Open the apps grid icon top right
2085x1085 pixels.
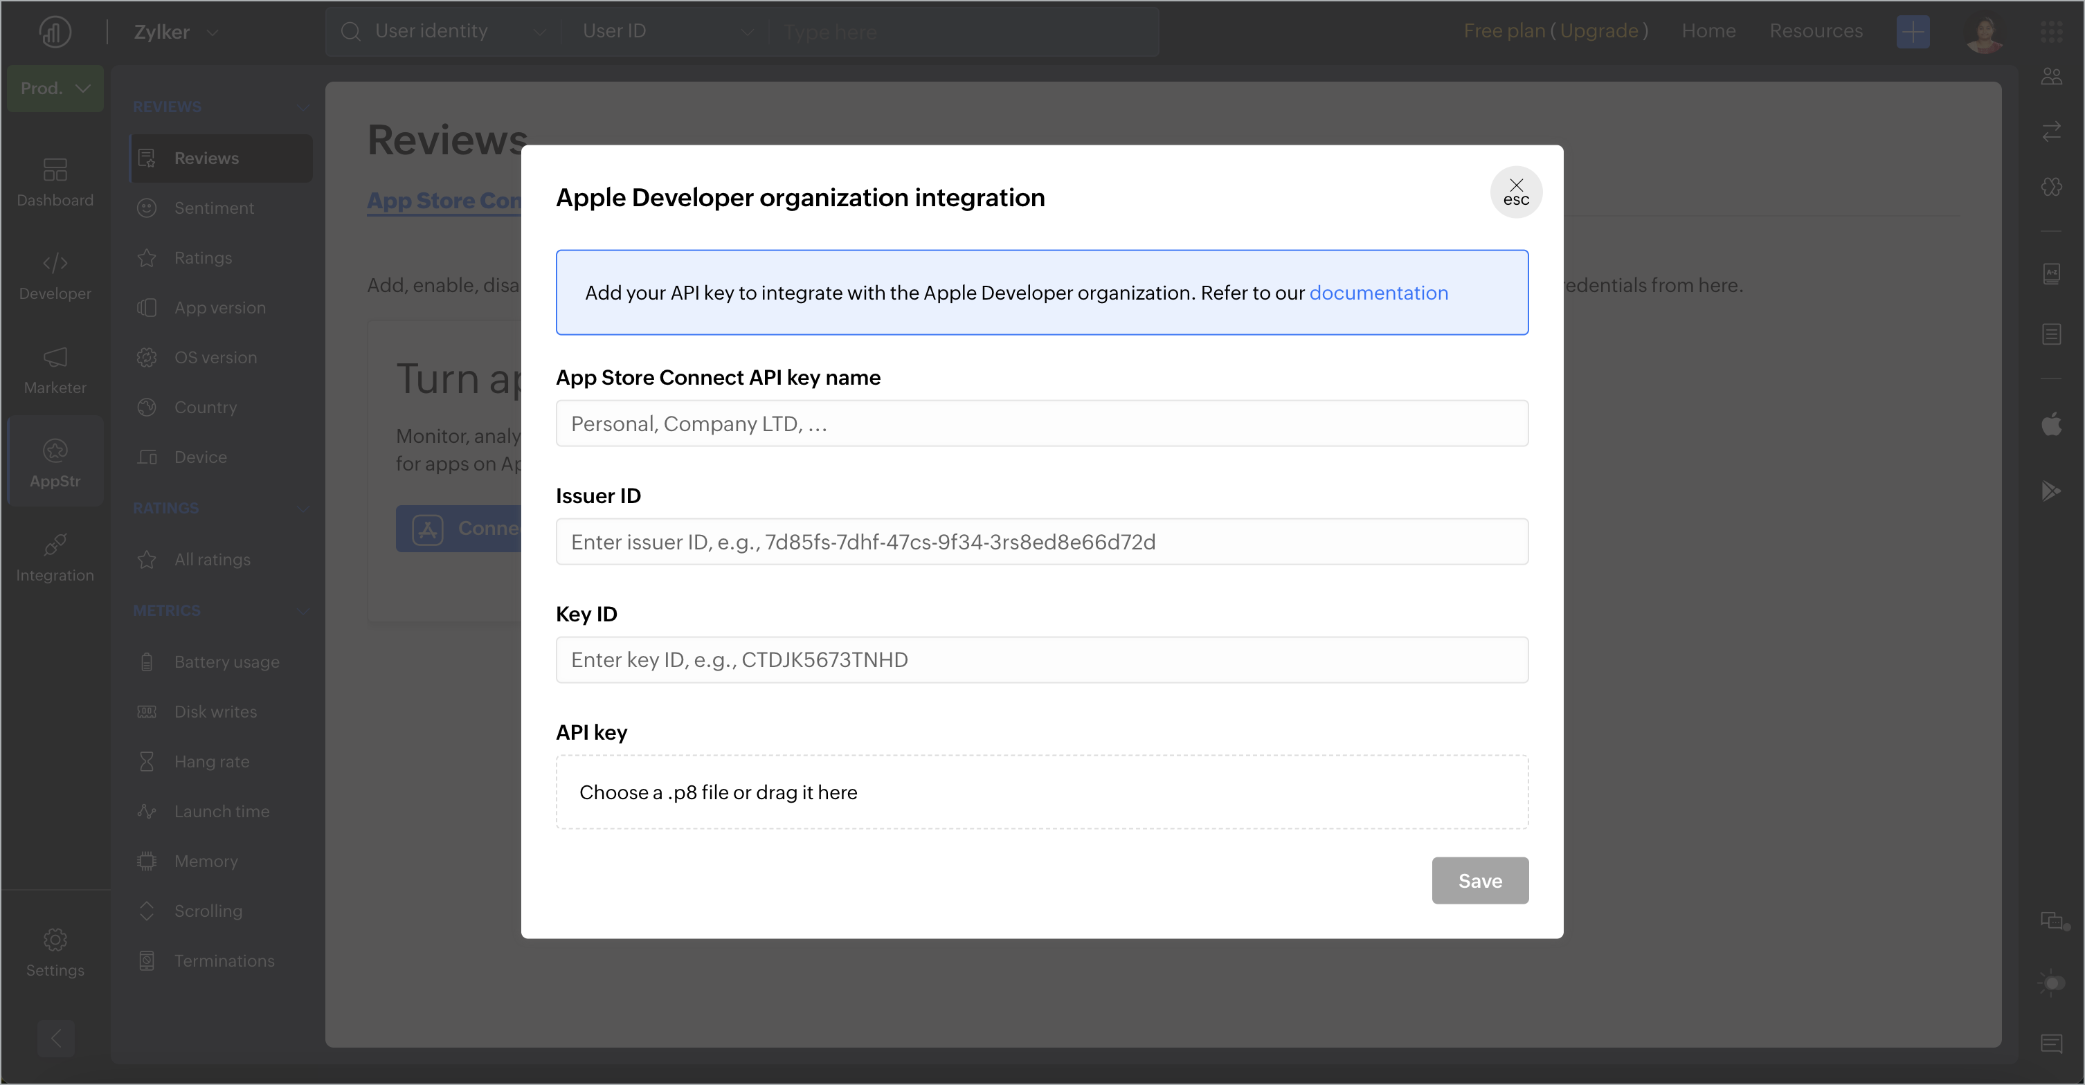pyautogui.click(x=2051, y=32)
